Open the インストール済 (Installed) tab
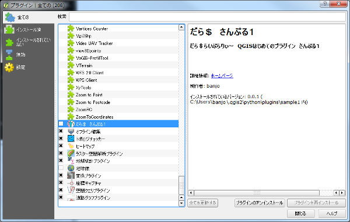 click(x=29, y=30)
